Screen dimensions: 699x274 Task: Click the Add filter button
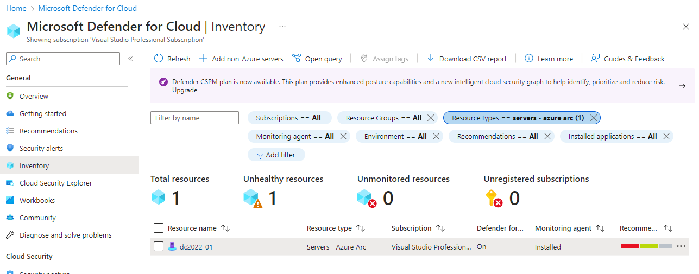pos(276,155)
